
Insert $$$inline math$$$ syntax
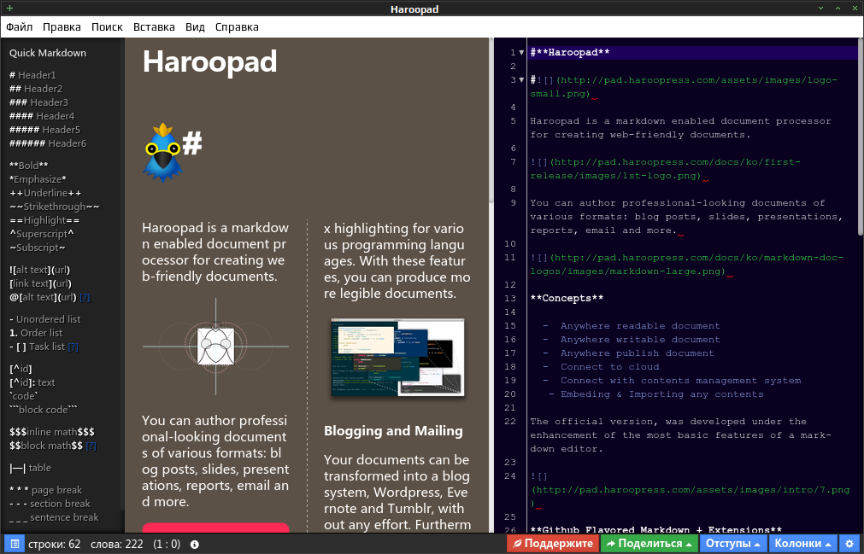tap(52, 433)
